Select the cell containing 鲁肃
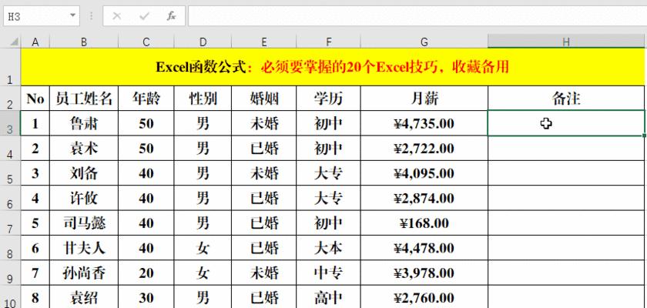Image resolution: width=647 pixels, height=308 pixels. [x=84, y=123]
